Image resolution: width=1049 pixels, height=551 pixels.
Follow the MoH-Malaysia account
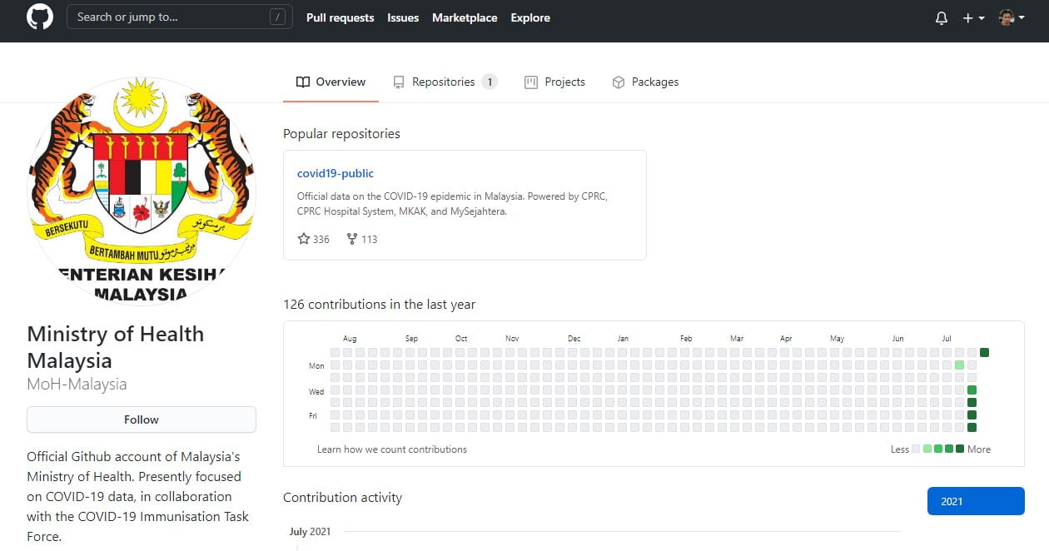(142, 419)
